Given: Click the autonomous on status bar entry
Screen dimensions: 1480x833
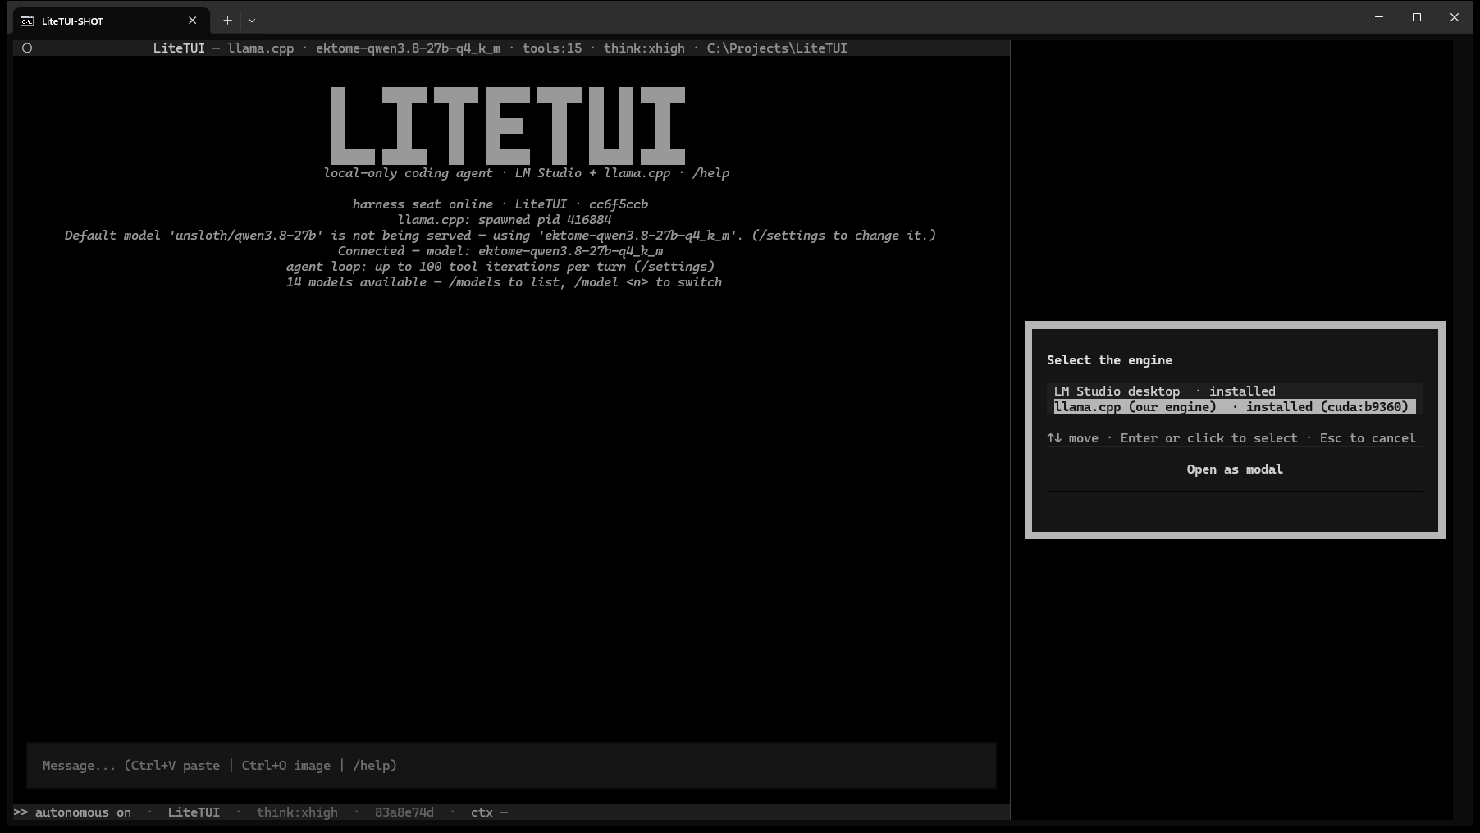Looking at the screenshot, I should [72, 812].
